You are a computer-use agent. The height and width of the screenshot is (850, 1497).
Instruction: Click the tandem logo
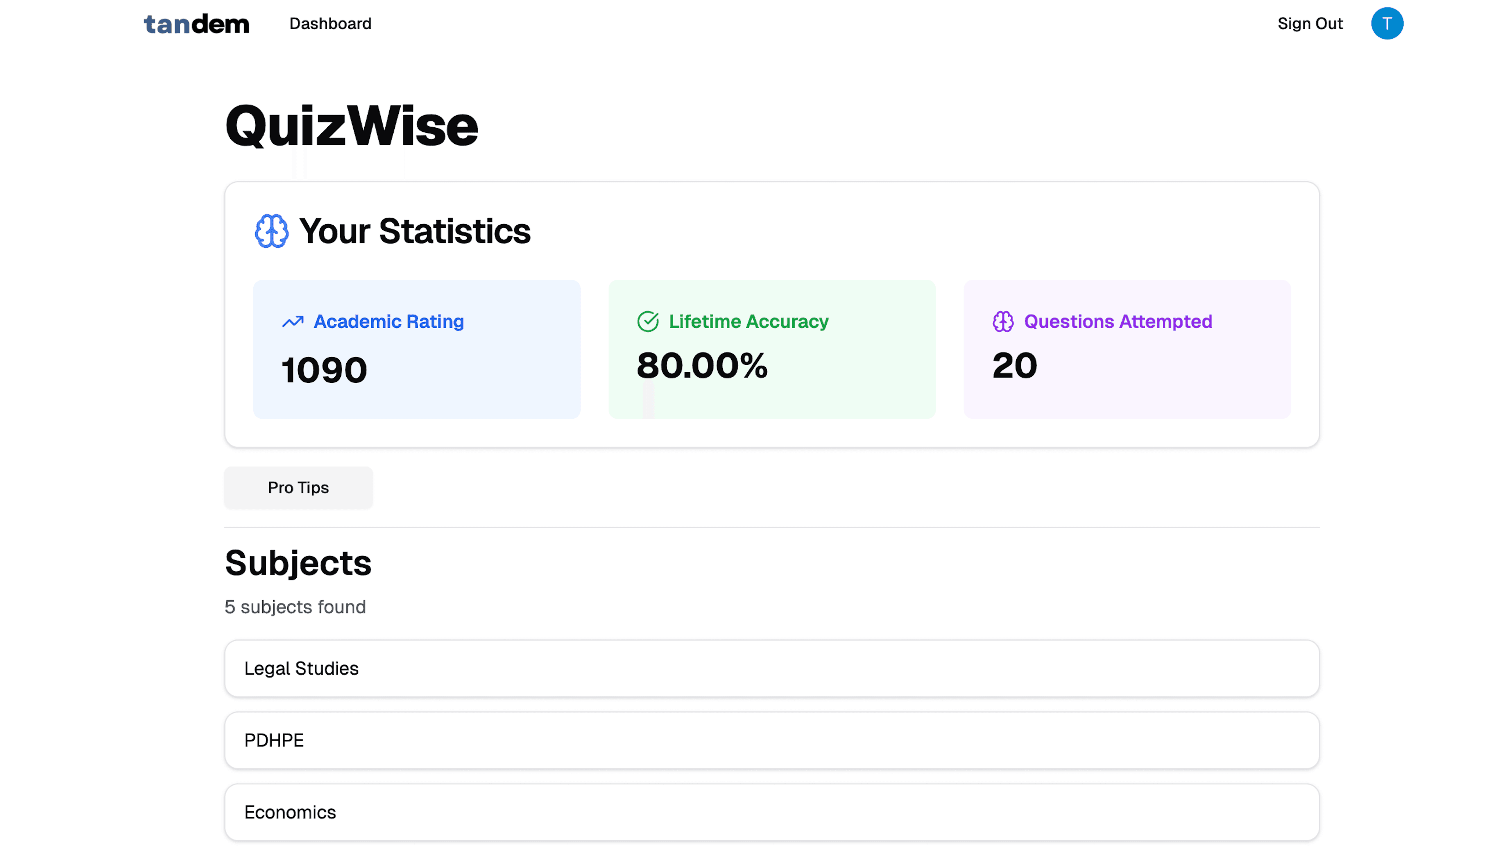click(196, 24)
